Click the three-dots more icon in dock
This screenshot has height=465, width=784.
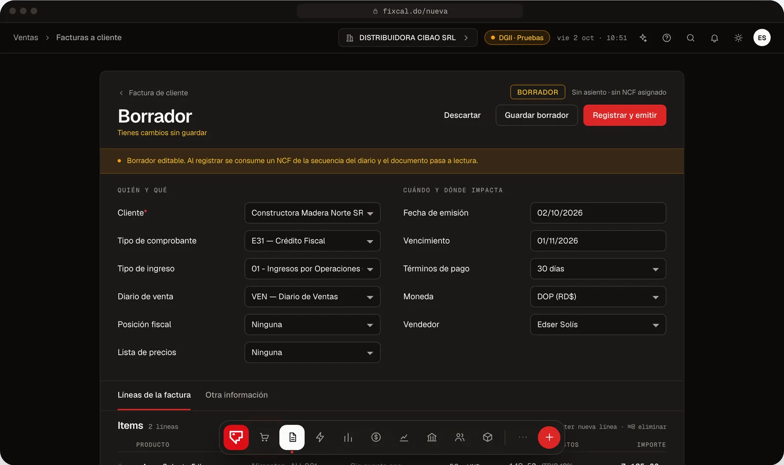click(523, 437)
